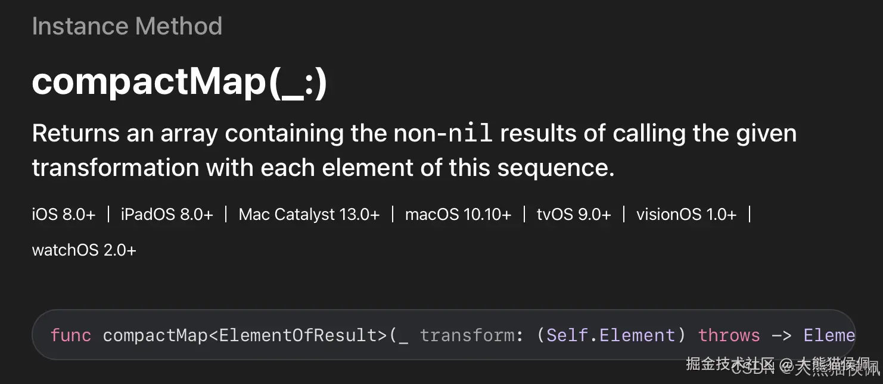
Task: Select the tvOS 9.0+ availability item
Action: [574, 215]
